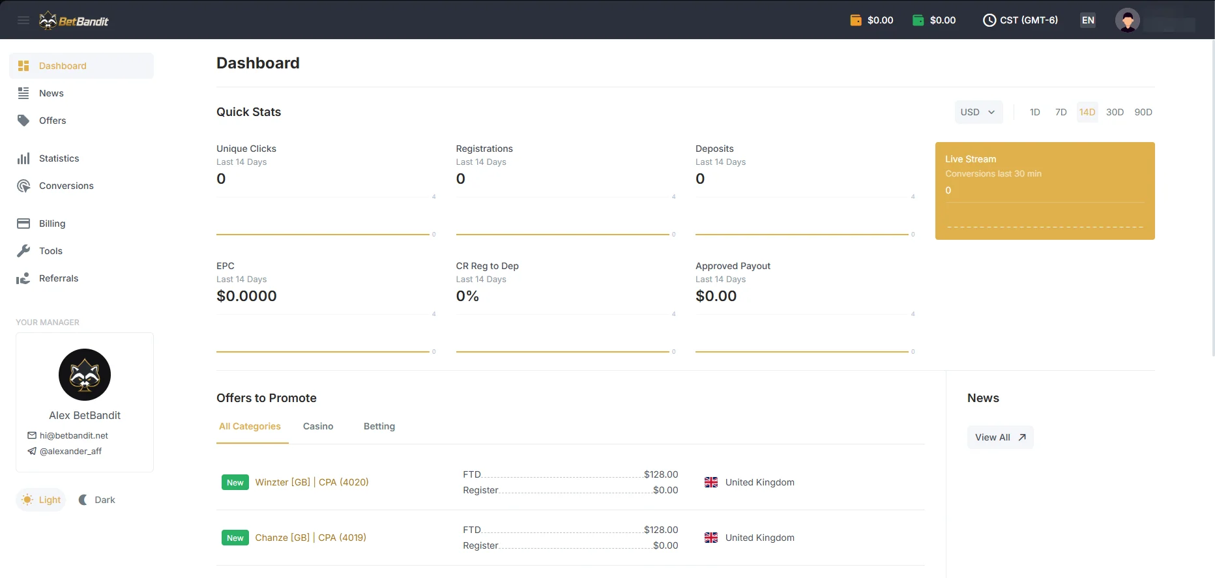This screenshot has width=1215, height=578.
Task: Click the Dashboard grid icon
Action: [x=23, y=66]
